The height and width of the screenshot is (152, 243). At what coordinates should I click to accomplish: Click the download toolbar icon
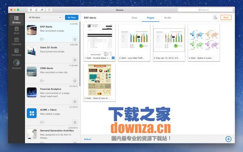click(36, 10)
